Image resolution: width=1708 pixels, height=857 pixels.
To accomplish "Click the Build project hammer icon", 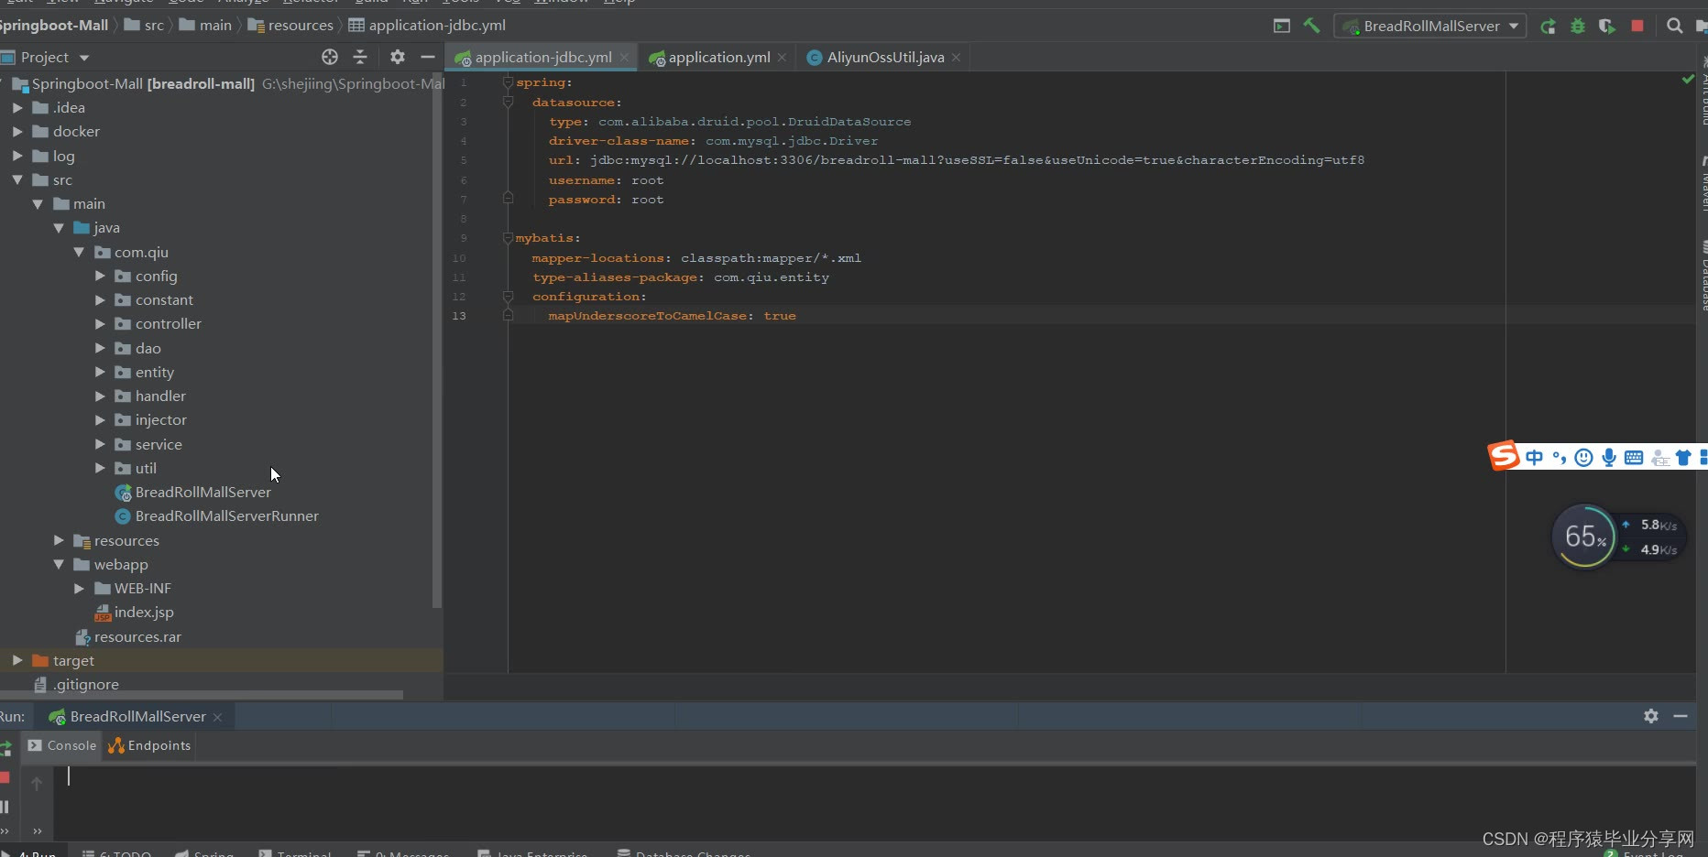I will click(x=1311, y=26).
